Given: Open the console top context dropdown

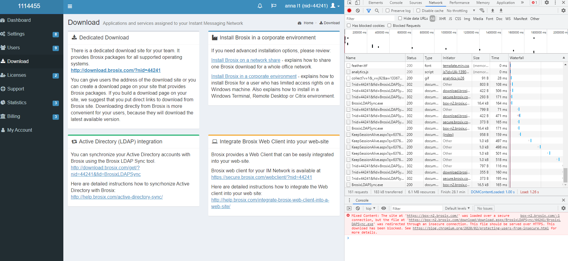Looking at the screenshot, I should 370,208.
